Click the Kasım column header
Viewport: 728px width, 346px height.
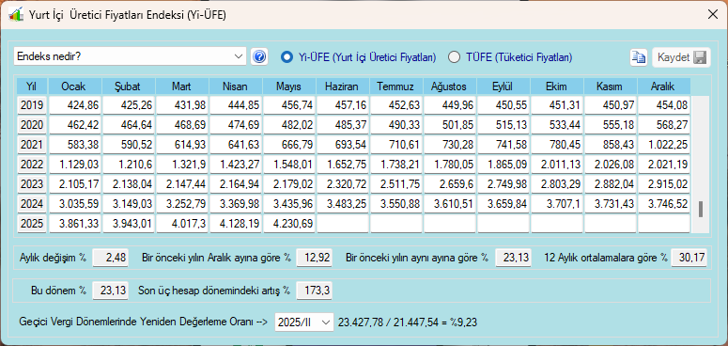pyautogui.click(x=611, y=86)
